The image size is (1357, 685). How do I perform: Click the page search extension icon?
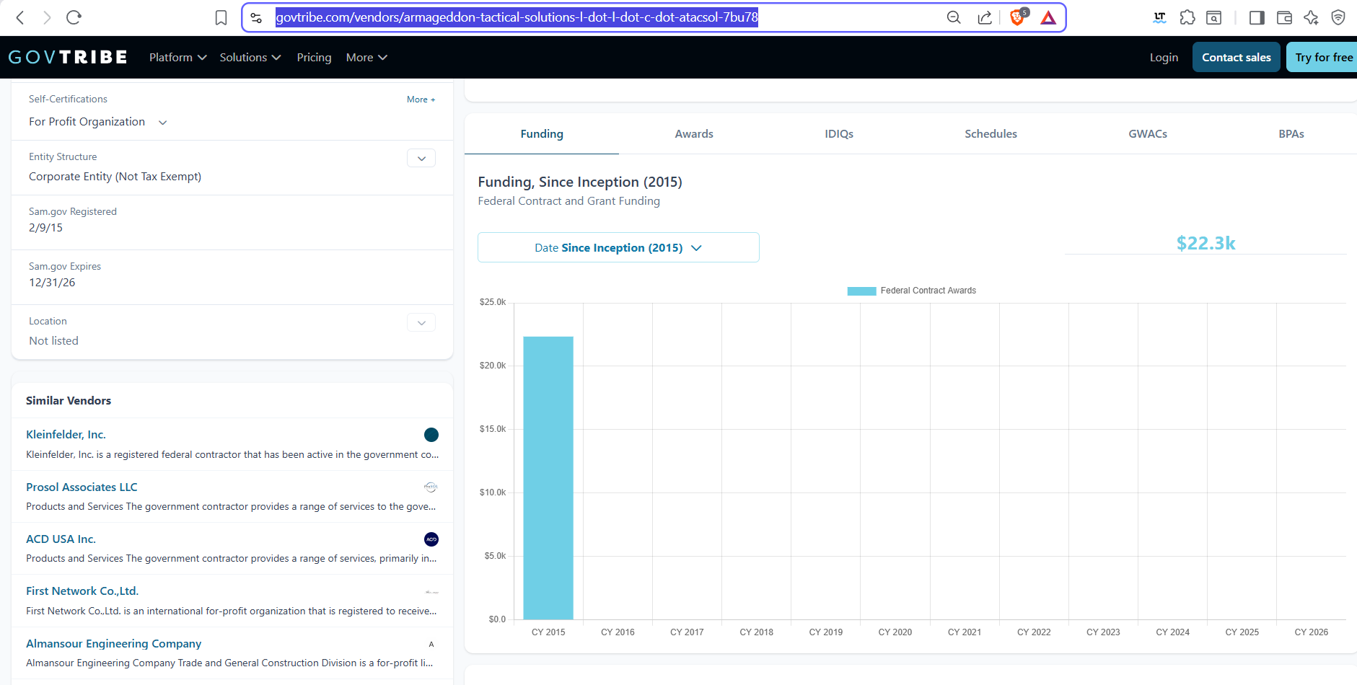pos(1214,17)
